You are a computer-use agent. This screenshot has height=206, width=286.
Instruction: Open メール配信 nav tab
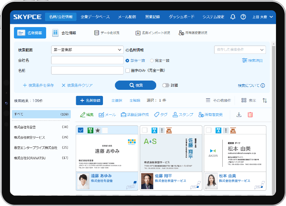(x=127, y=17)
